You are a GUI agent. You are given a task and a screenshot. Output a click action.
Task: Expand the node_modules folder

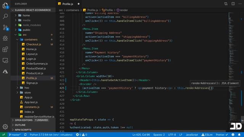pyautogui.click(x=32, y=25)
